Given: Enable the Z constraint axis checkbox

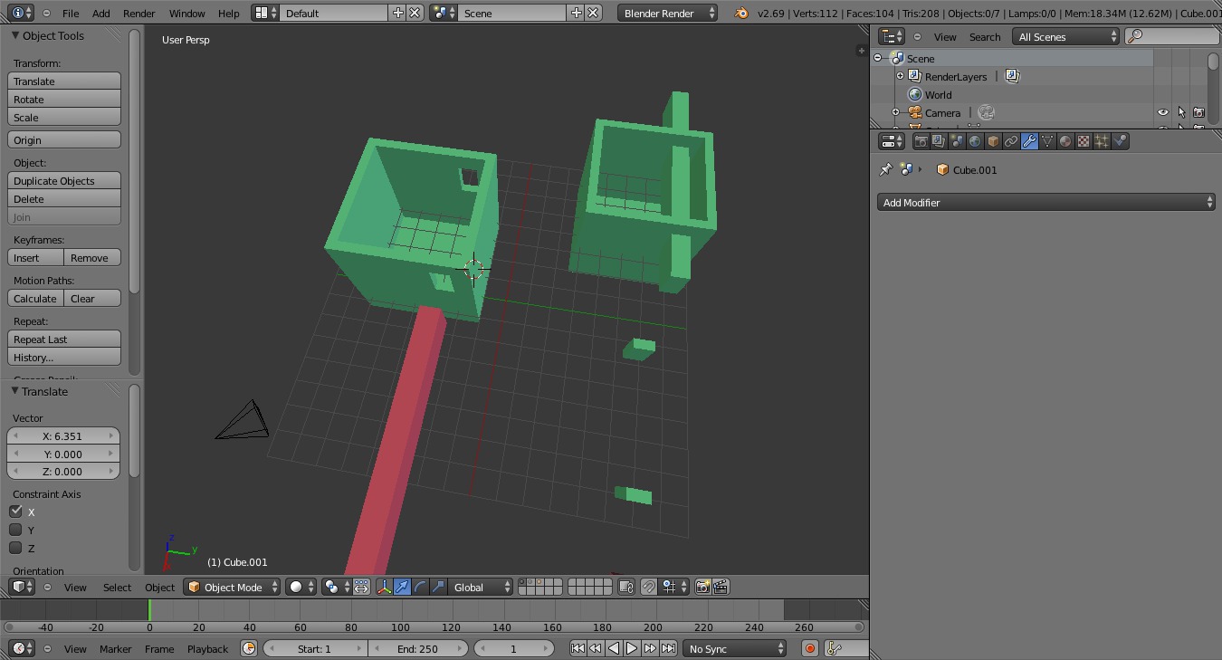Looking at the screenshot, I should tap(15, 548).
